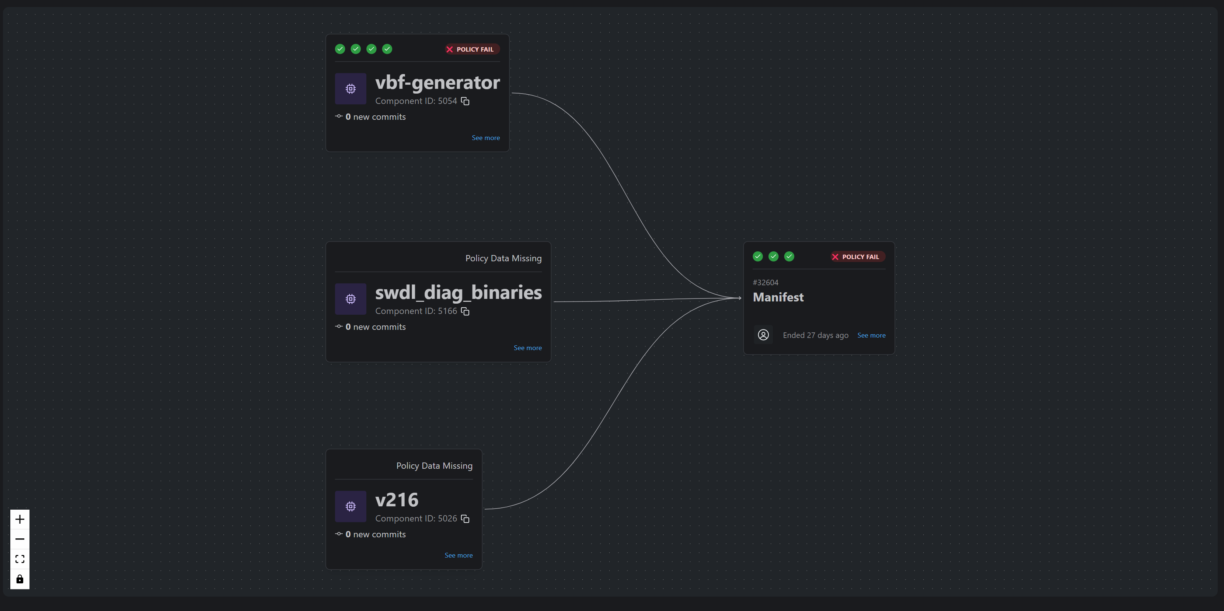Click a green check indicator on the Manifest card
This screenshot has height=611, width=1224.
(757, 256)
